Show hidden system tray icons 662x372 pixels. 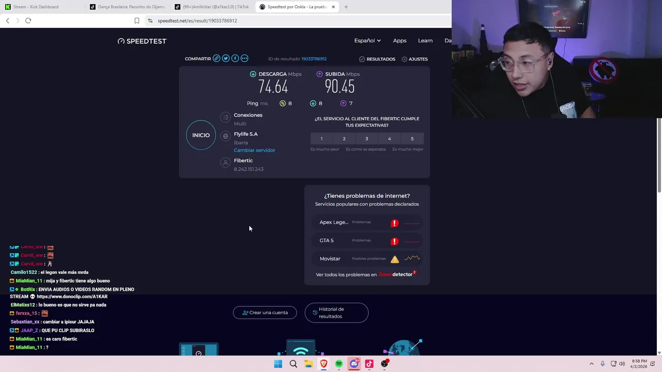[x=592, y=364]
